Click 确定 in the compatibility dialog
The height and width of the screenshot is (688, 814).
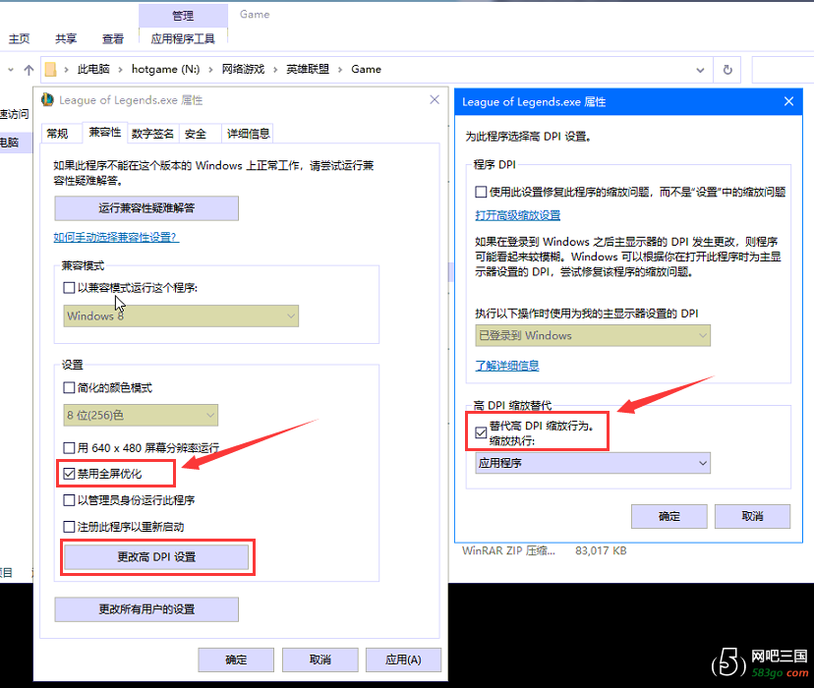tap(236, 659)
